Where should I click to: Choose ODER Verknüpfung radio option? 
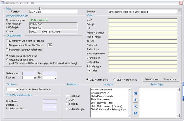coord(115,80)
